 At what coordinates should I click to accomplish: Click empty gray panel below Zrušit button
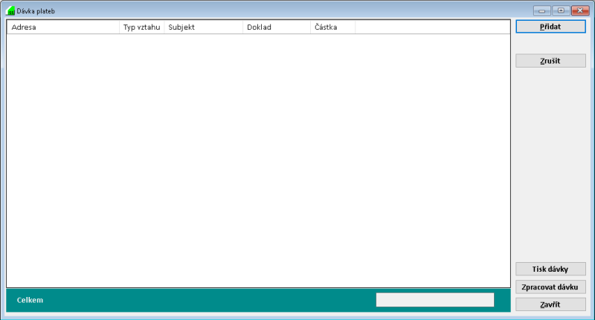pos(550,163)
